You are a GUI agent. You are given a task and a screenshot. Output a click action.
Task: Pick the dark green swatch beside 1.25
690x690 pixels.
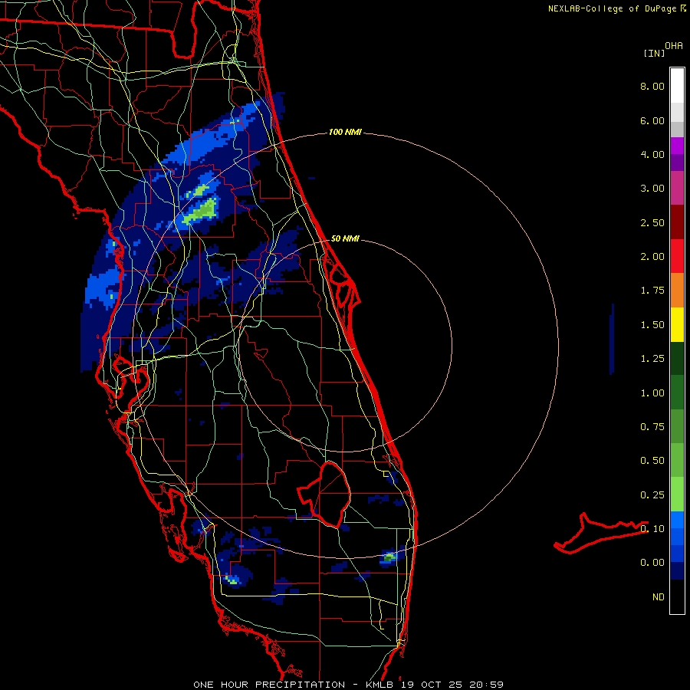[x=677, y=358]
